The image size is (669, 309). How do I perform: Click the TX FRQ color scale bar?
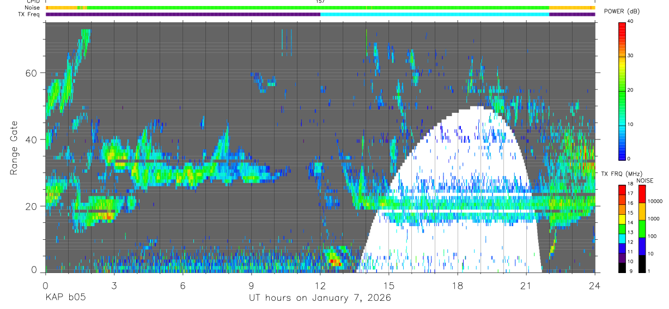tap(622, 228)
